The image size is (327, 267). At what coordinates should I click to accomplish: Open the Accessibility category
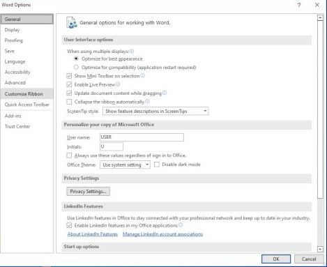(26, 72)
